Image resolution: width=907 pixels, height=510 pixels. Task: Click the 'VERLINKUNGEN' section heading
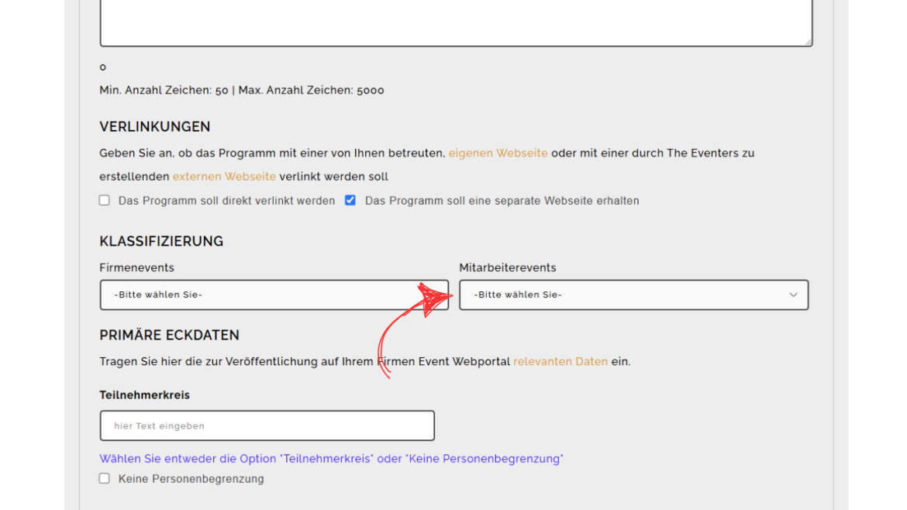tap(155, 126)
